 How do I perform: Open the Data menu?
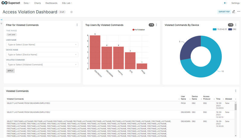click(27, 3)
